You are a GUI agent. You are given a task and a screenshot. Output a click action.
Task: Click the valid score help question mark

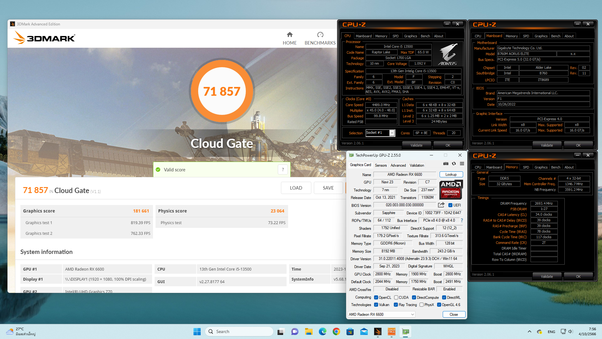[x=283, y=169]
